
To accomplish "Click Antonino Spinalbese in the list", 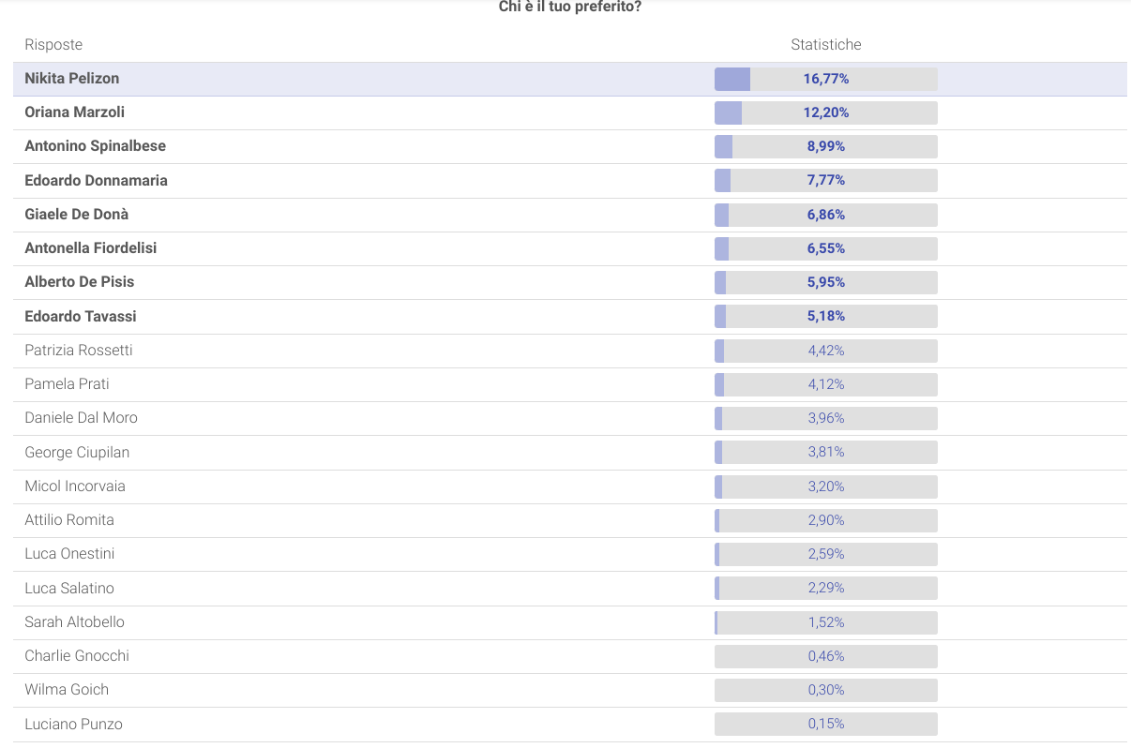I will click(x=96, y=146).
